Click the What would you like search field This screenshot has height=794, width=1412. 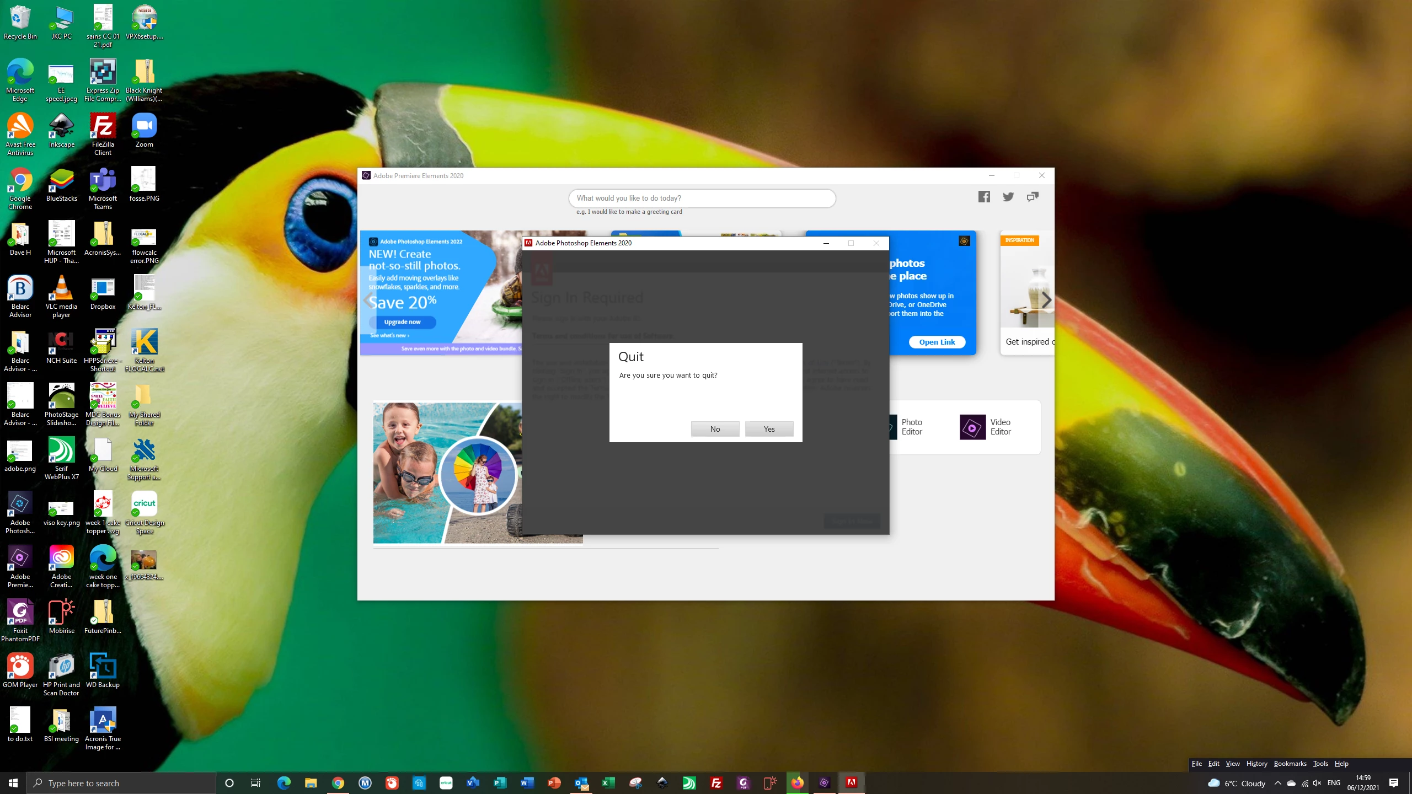click(702, 198)
